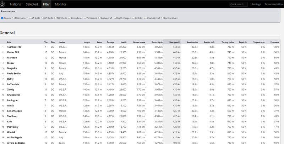Select the SAP shells radio button

pos(55,18)
